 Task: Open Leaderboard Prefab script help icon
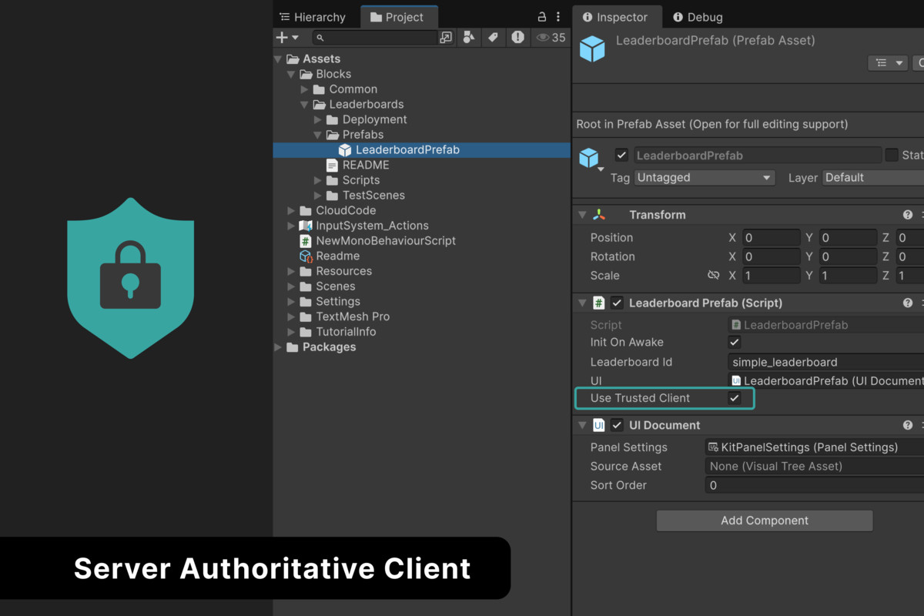[908, 303]
